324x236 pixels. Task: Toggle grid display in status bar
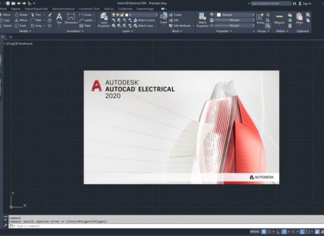click(x=263, y=232)
